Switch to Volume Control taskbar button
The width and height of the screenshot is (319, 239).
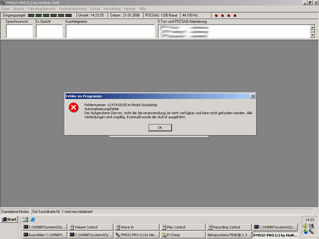tap(90, 227)
